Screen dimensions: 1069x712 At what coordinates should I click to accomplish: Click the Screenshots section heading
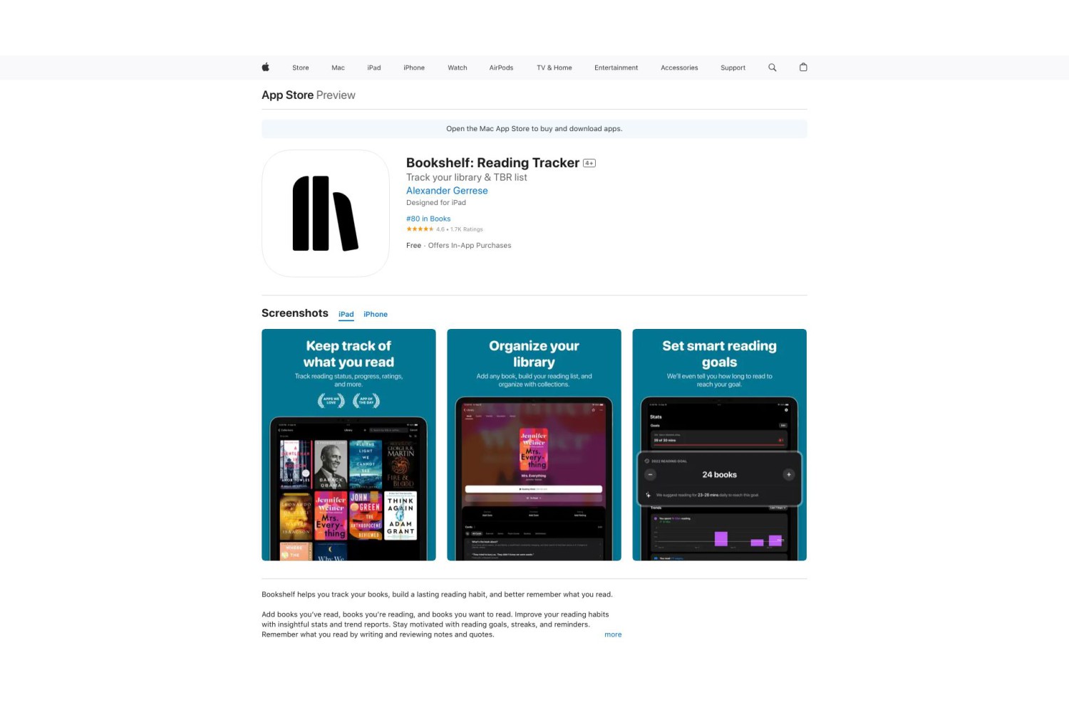(x=295, y=313)
